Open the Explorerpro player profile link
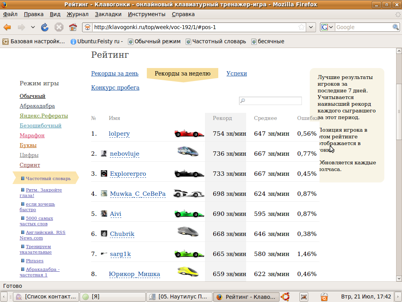 click(x=128, y=174)
